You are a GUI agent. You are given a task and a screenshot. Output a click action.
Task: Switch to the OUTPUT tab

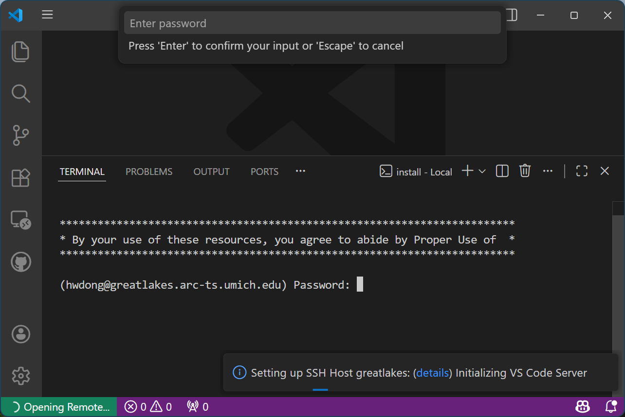(x=211, y=171)
